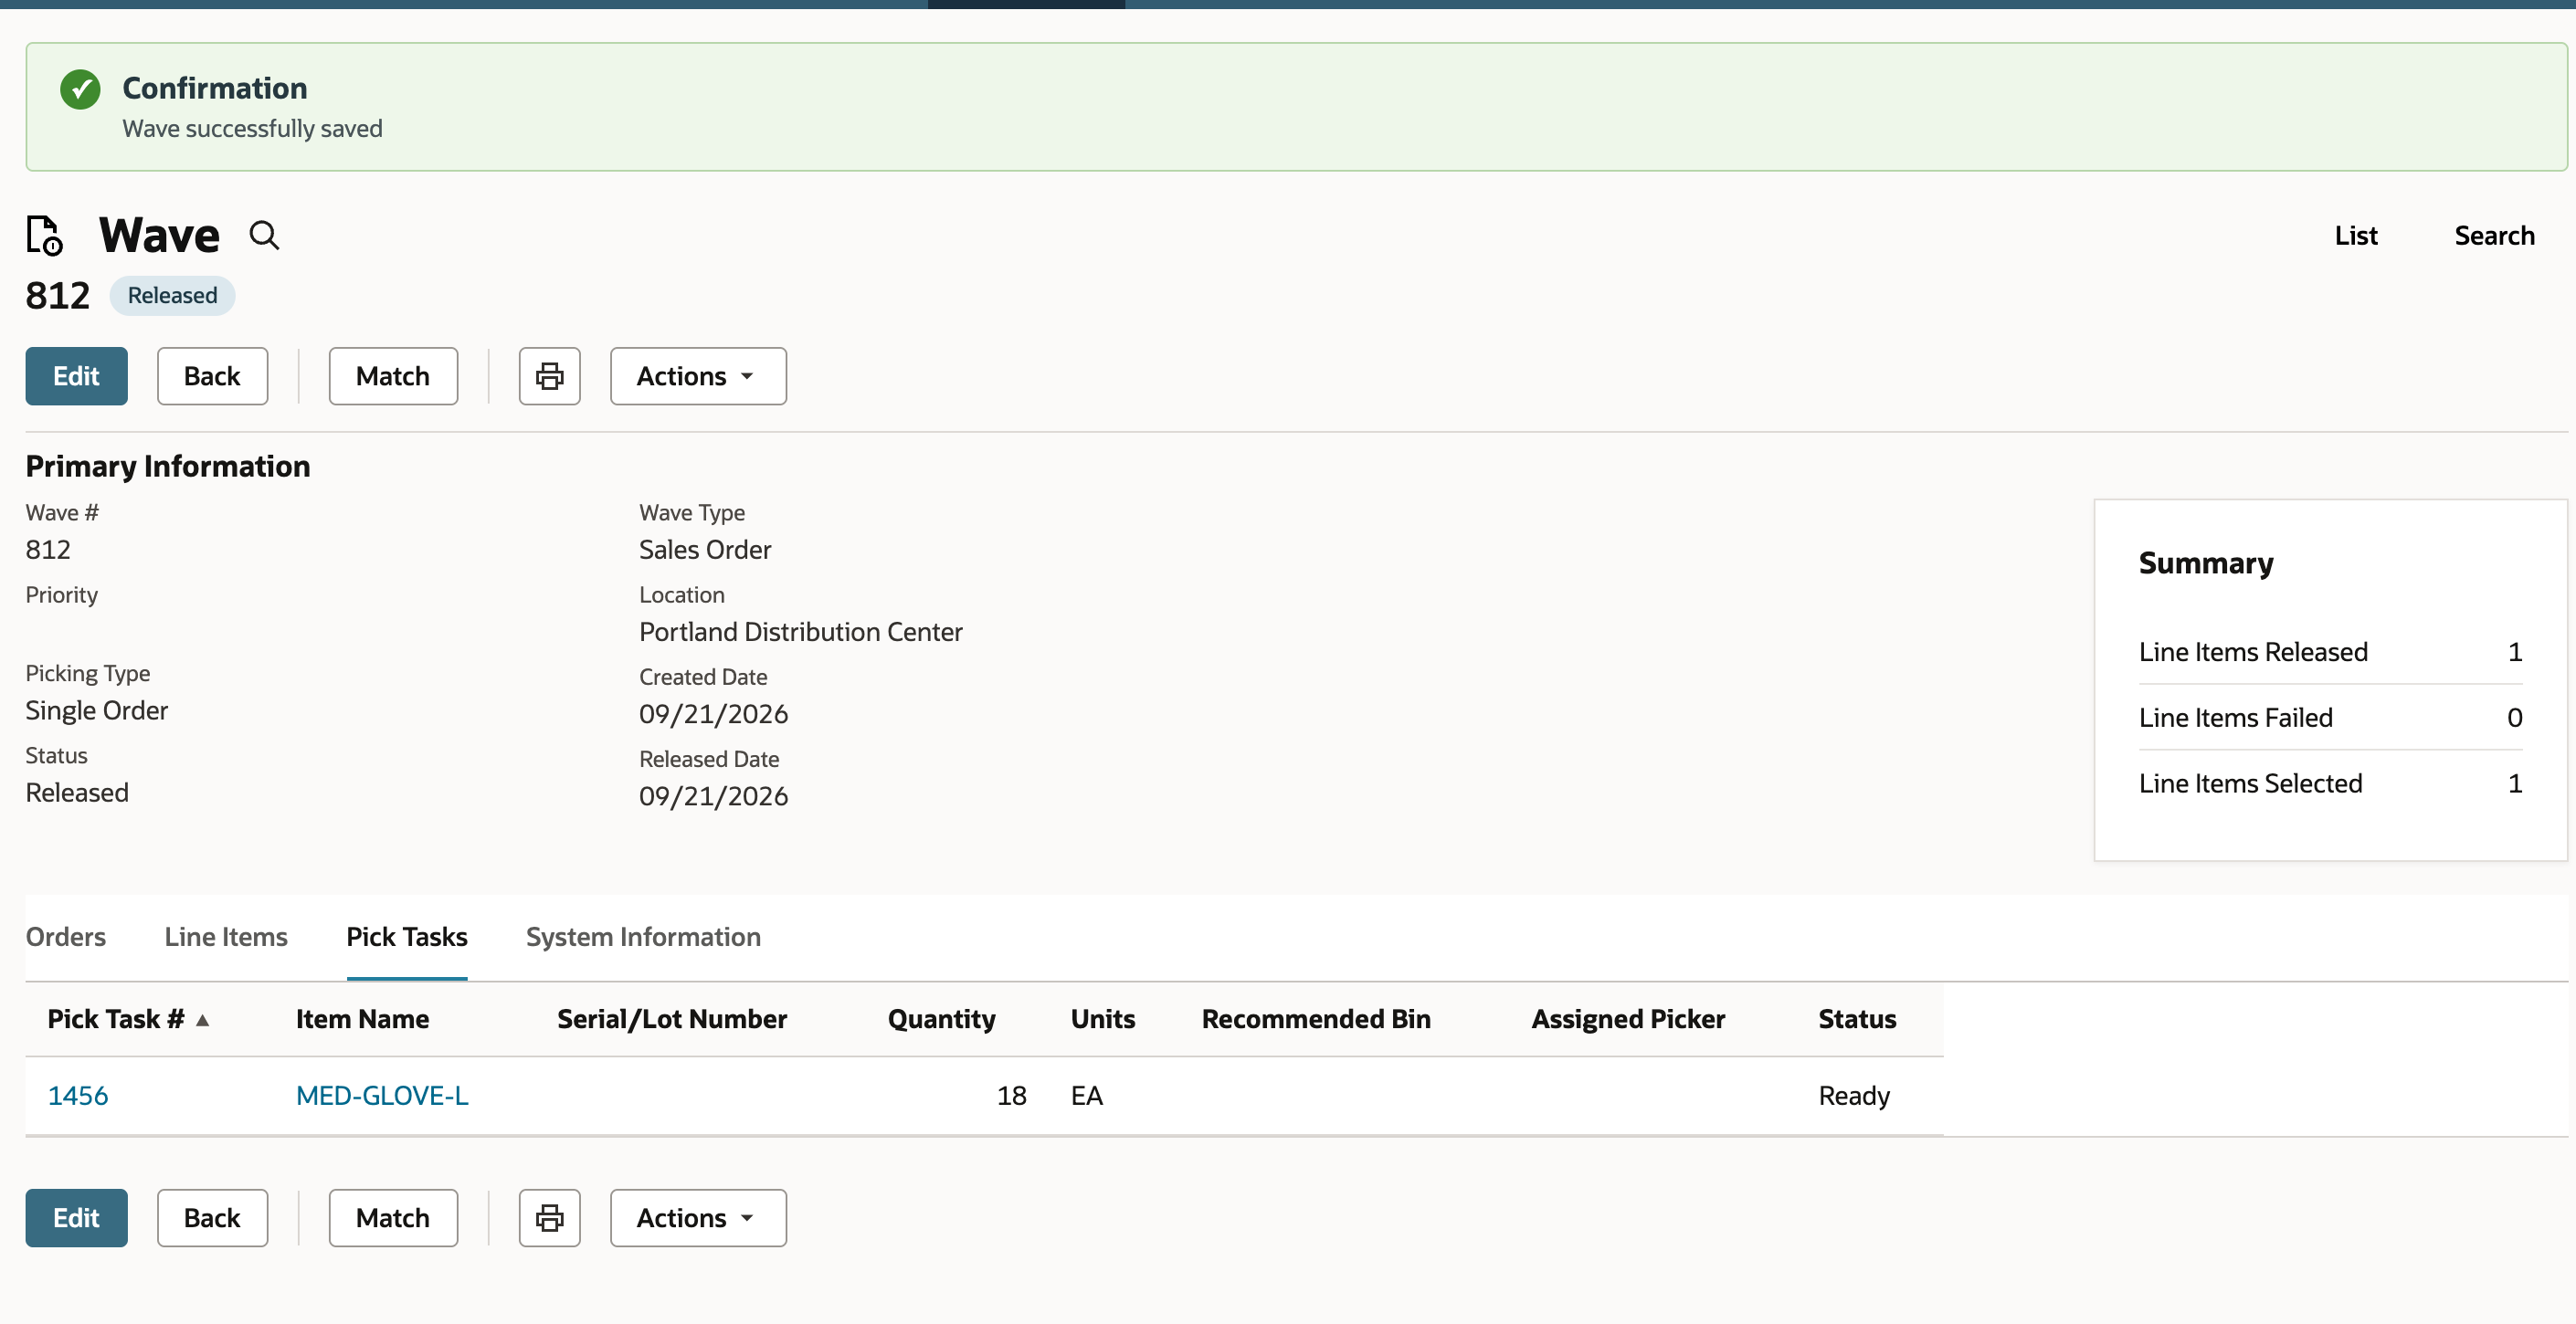Click the green confirmation checkmark icon
Viewport: 2576px width, 1324px height.
pos(80,89)
